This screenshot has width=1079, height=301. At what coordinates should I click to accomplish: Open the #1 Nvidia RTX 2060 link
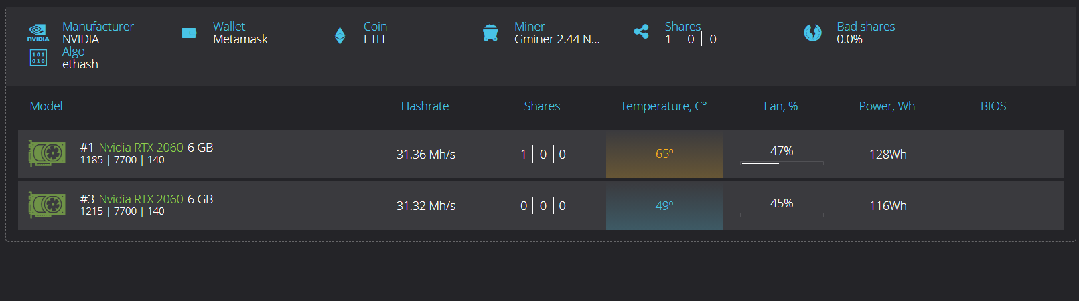coord(141,147)
